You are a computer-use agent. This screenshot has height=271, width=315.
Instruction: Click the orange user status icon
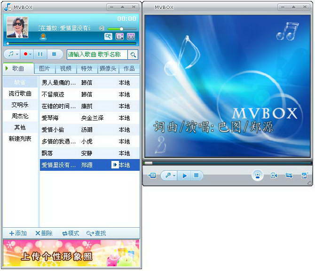pyautogui.click(x=43, y=37)
